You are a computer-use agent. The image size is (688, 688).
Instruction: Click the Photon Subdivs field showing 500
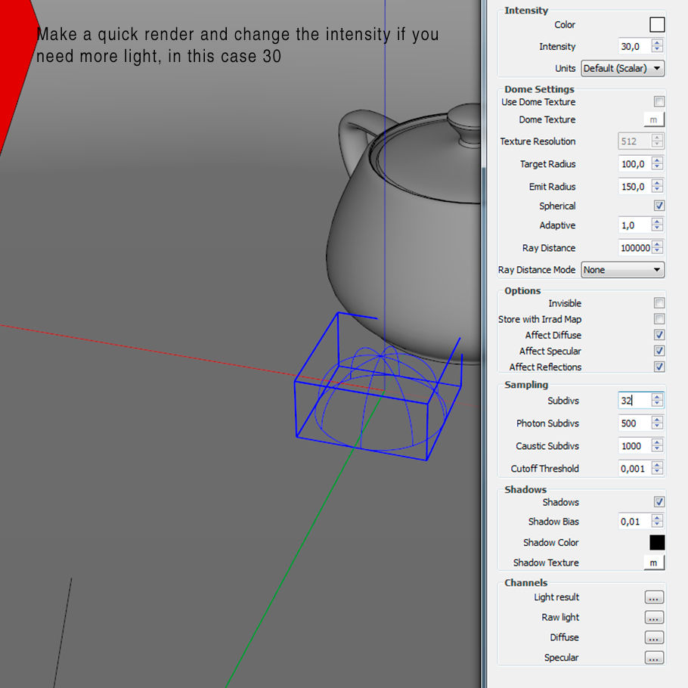point(634,423)
